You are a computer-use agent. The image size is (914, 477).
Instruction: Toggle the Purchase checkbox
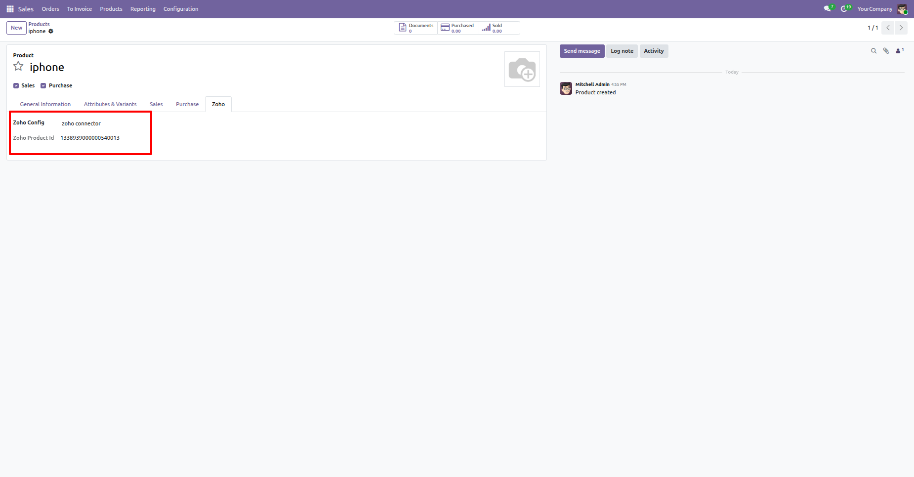point(43,85)
